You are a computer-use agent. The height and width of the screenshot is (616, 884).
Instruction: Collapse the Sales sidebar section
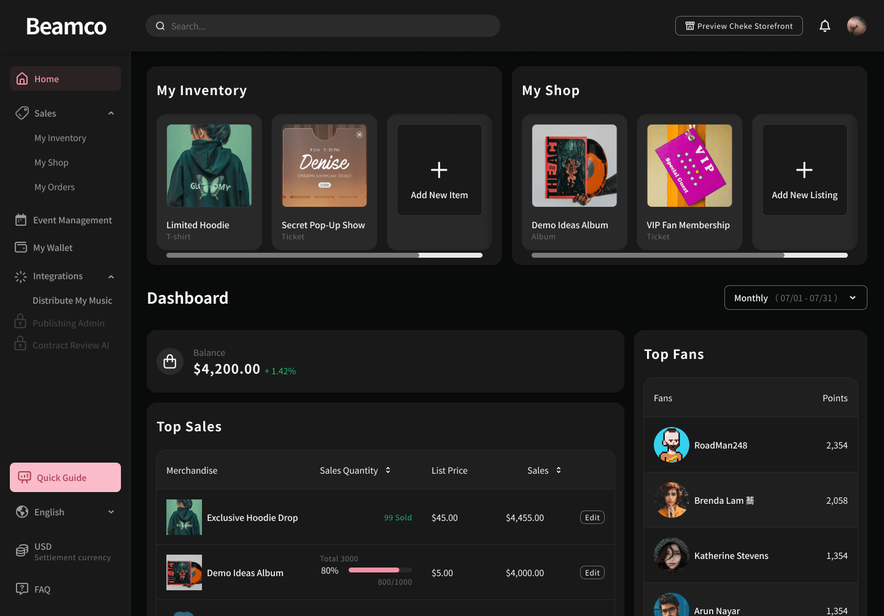111,114
